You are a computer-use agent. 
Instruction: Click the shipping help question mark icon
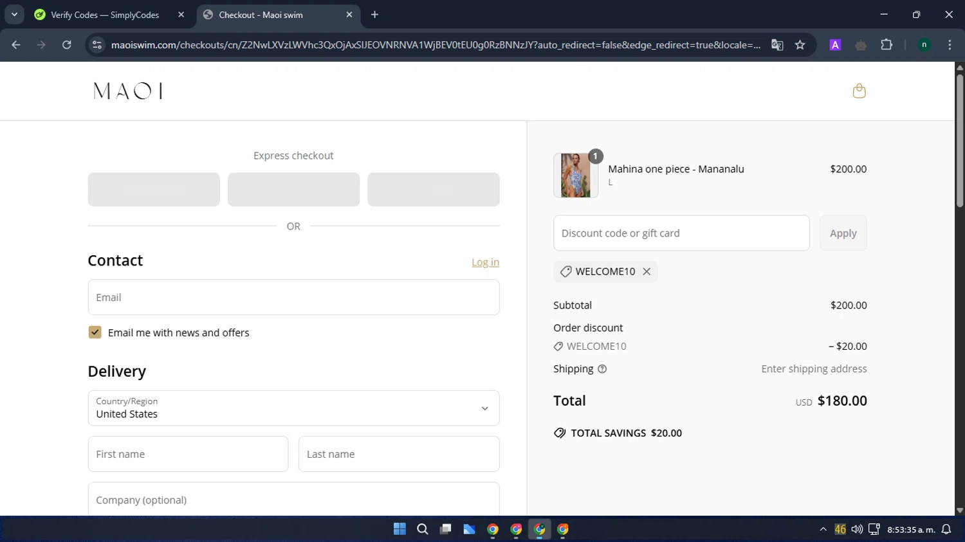[602, 369]
